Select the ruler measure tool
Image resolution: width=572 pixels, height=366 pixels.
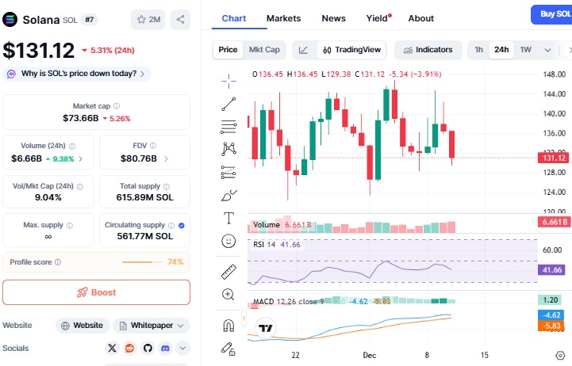point(228,271)
